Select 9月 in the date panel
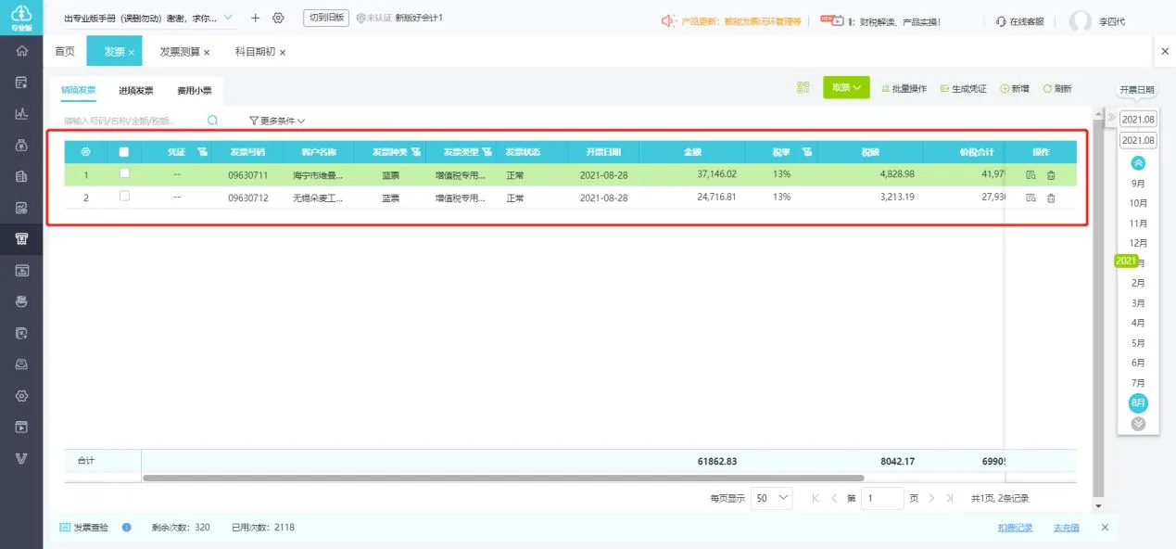This screenshot has height=549, width=1176. point(1138,184)
